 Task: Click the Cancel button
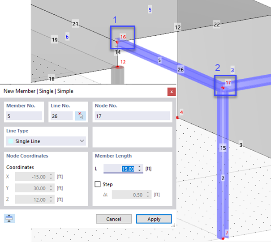pyautogui.click(x=114, y=219)
